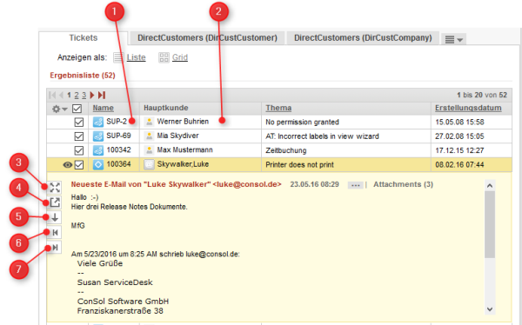This screenshot has width=522, height=325.
Task: Expand preview to full size icon
Action: (x=55, y=188)
